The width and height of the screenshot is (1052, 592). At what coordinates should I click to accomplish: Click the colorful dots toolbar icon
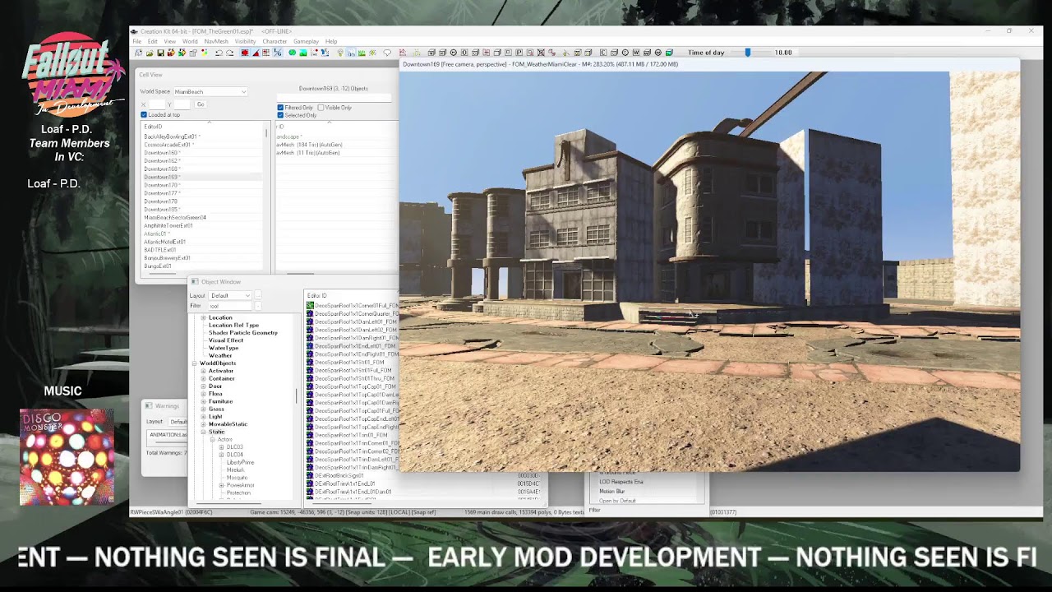(204, 53)
